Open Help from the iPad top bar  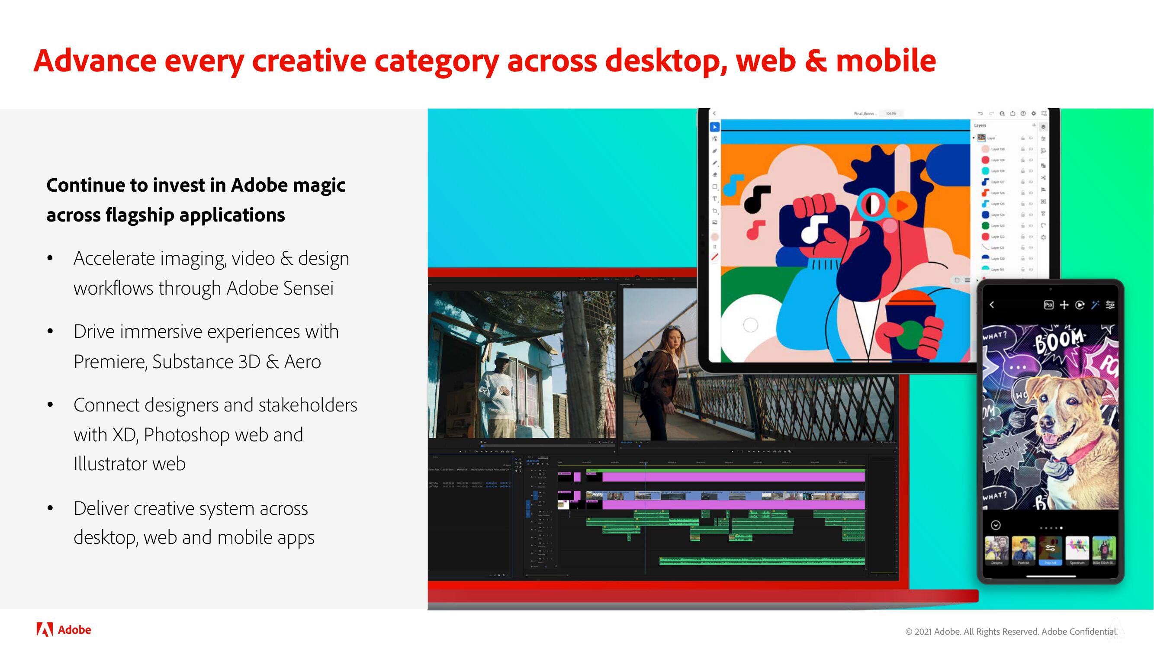pyautogui.click(x=1023, y=114)
